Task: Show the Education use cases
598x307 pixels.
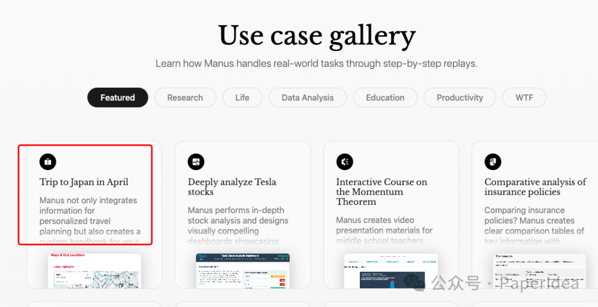Action: tap(385, 98)
